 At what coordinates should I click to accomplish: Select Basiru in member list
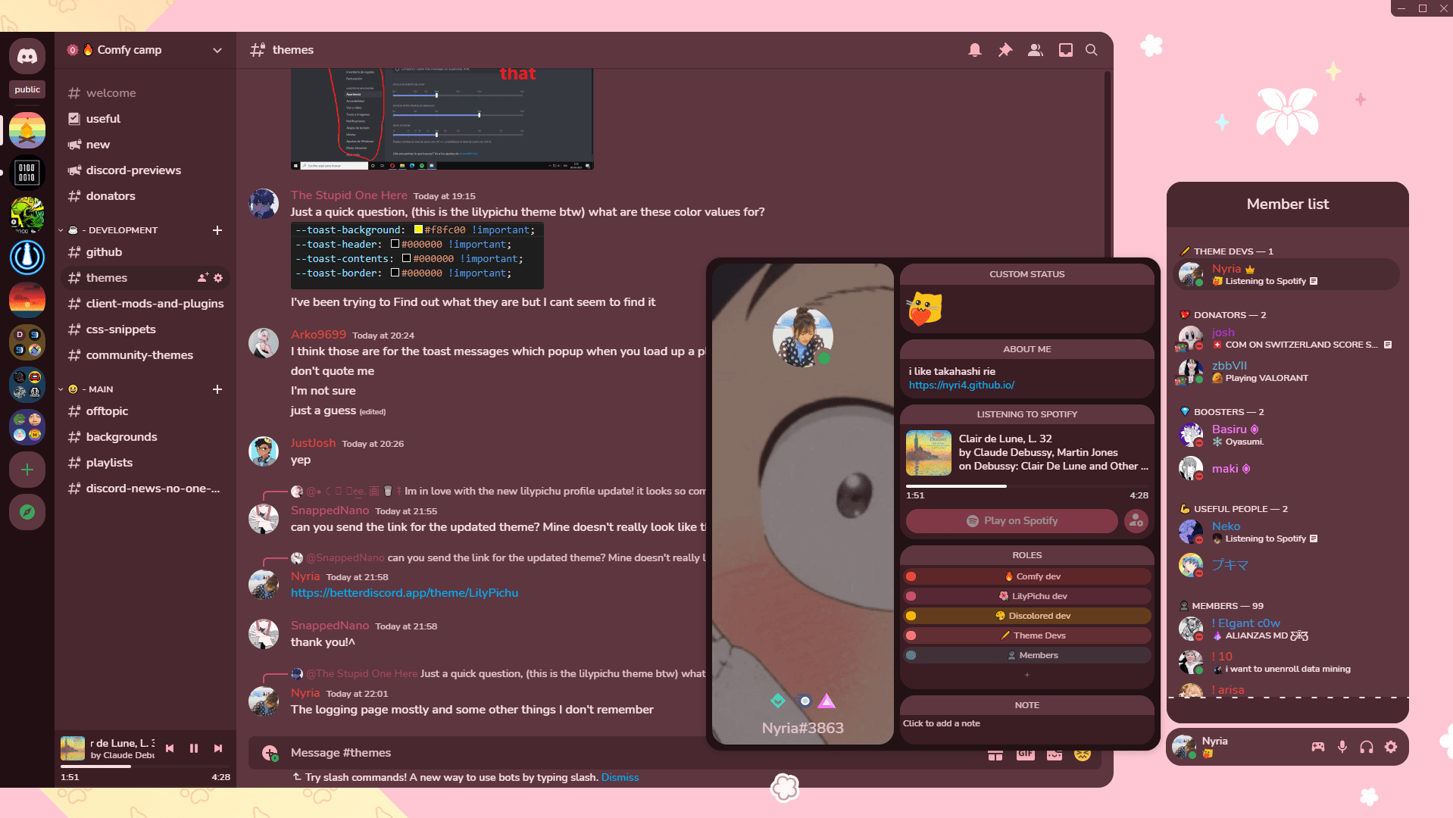1286,435
